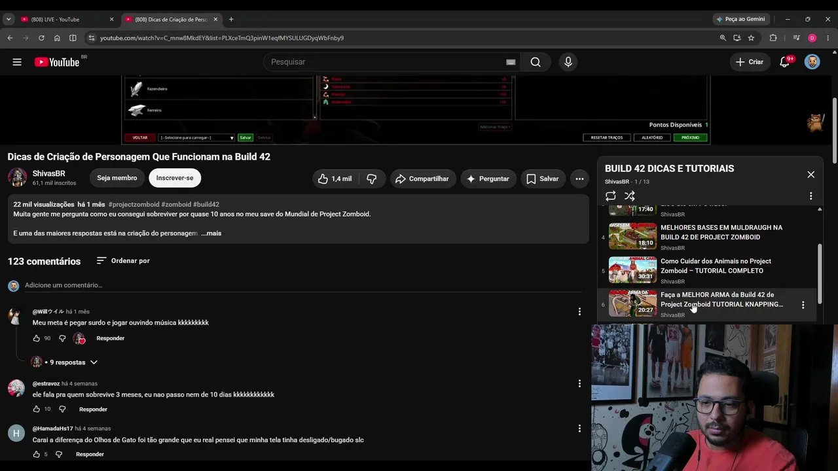Click the search magnifier button
This screenshot has width=838, height=471.
pyautogui.click(x=536, y=62)
